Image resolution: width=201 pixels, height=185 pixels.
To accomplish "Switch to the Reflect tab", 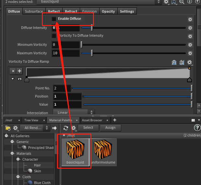I will [54, 11].
